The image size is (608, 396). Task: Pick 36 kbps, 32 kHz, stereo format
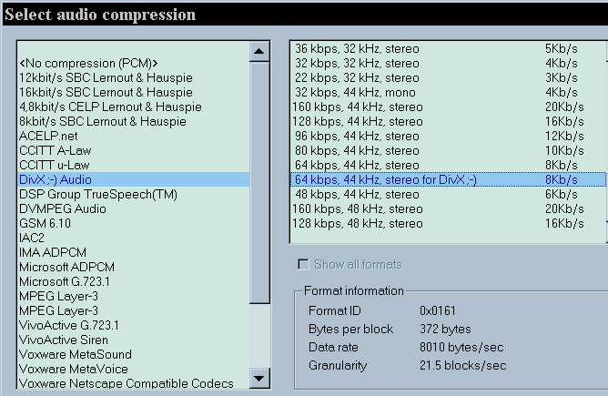(358, 48)
